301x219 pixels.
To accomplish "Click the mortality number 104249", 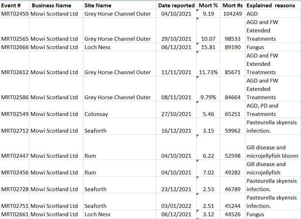I will (232, 14).
